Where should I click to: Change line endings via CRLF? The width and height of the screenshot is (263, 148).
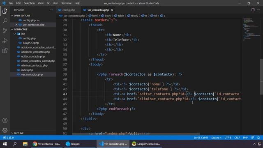[x=237, y=138]
